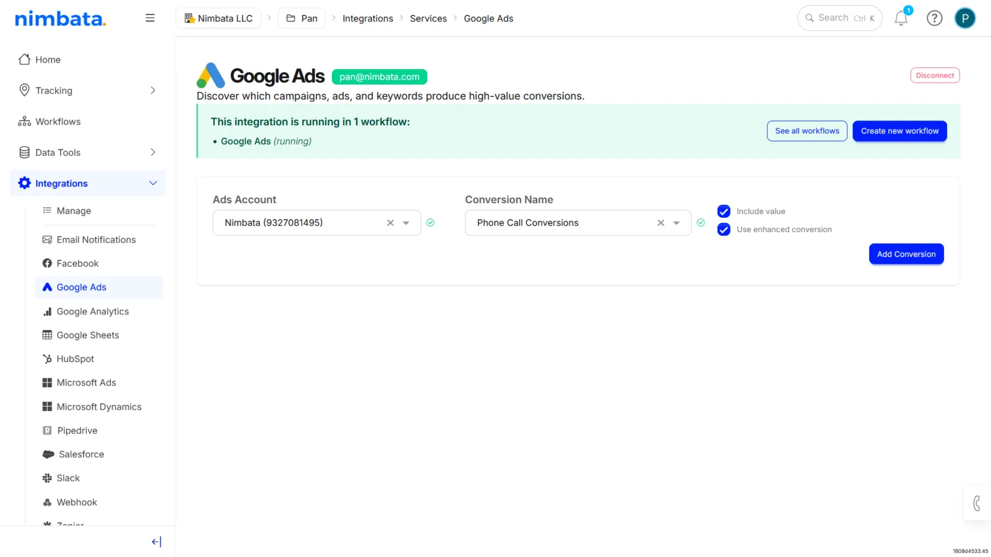Open the Pan folder selector
The height and width of the screenshot is (557, 991).
[302, 19]
